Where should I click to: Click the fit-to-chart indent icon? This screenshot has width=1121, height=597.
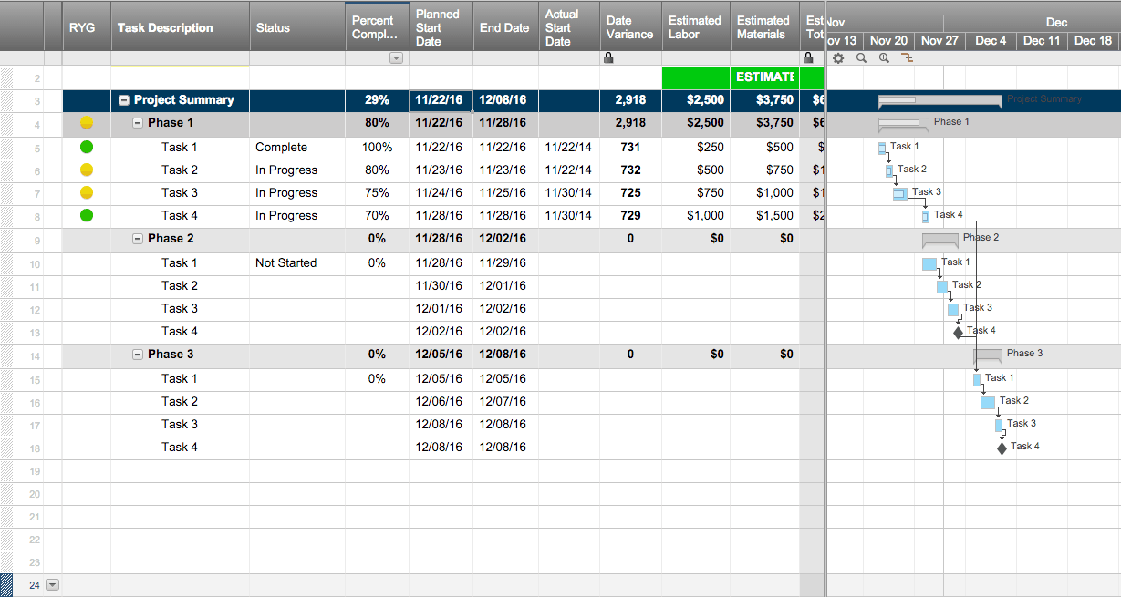(x=907, y=57)
